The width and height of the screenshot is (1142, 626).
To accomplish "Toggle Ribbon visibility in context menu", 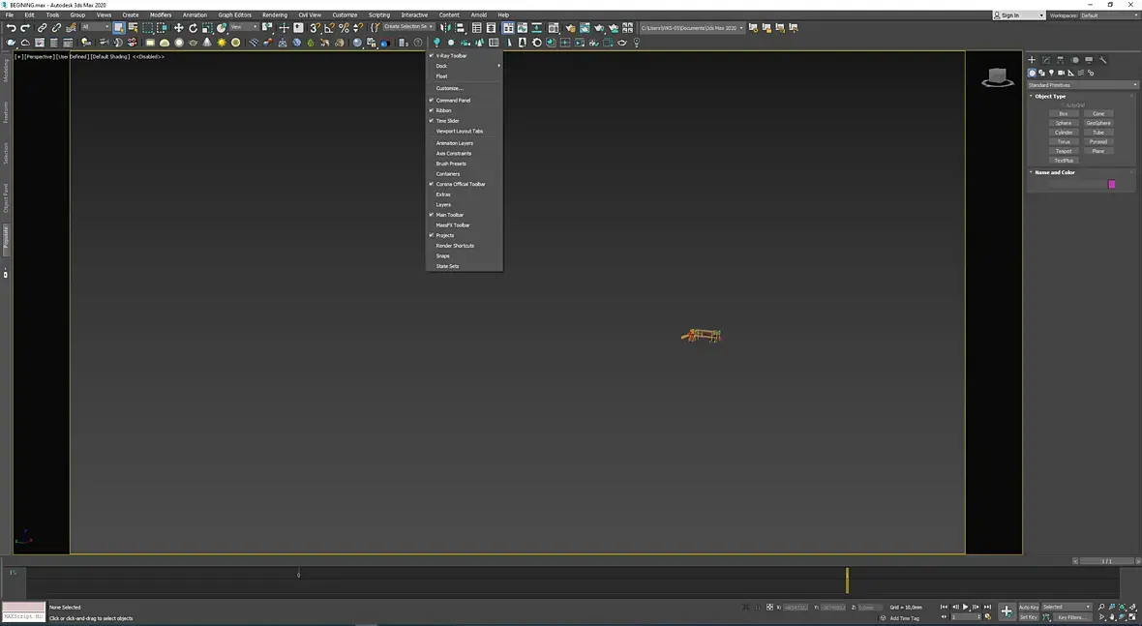I will point(443,110).
